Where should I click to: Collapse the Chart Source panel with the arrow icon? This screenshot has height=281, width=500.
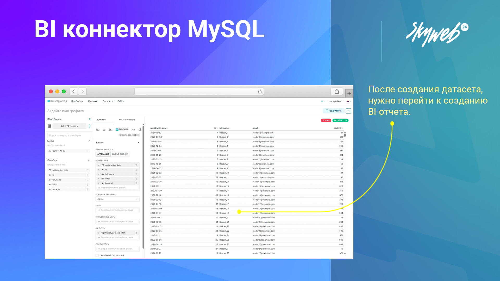click(90, 119)
